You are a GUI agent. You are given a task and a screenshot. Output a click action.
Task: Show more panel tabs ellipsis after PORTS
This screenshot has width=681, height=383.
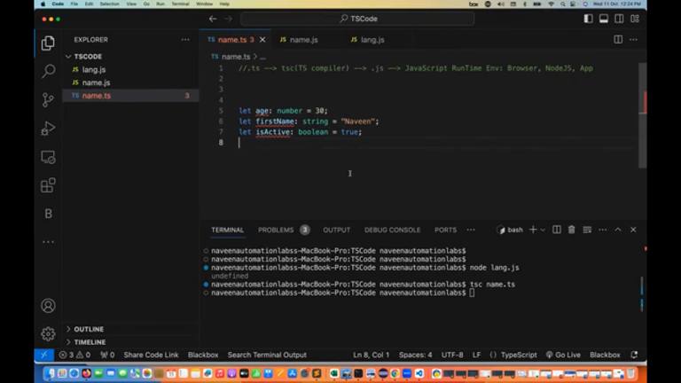pyautogui.click(x=471, y=230)
